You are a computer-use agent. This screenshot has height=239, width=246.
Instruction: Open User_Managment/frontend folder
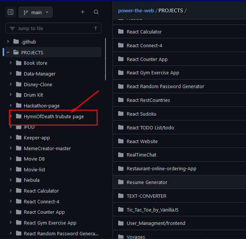pyautogui.click(x=156, y=223)
